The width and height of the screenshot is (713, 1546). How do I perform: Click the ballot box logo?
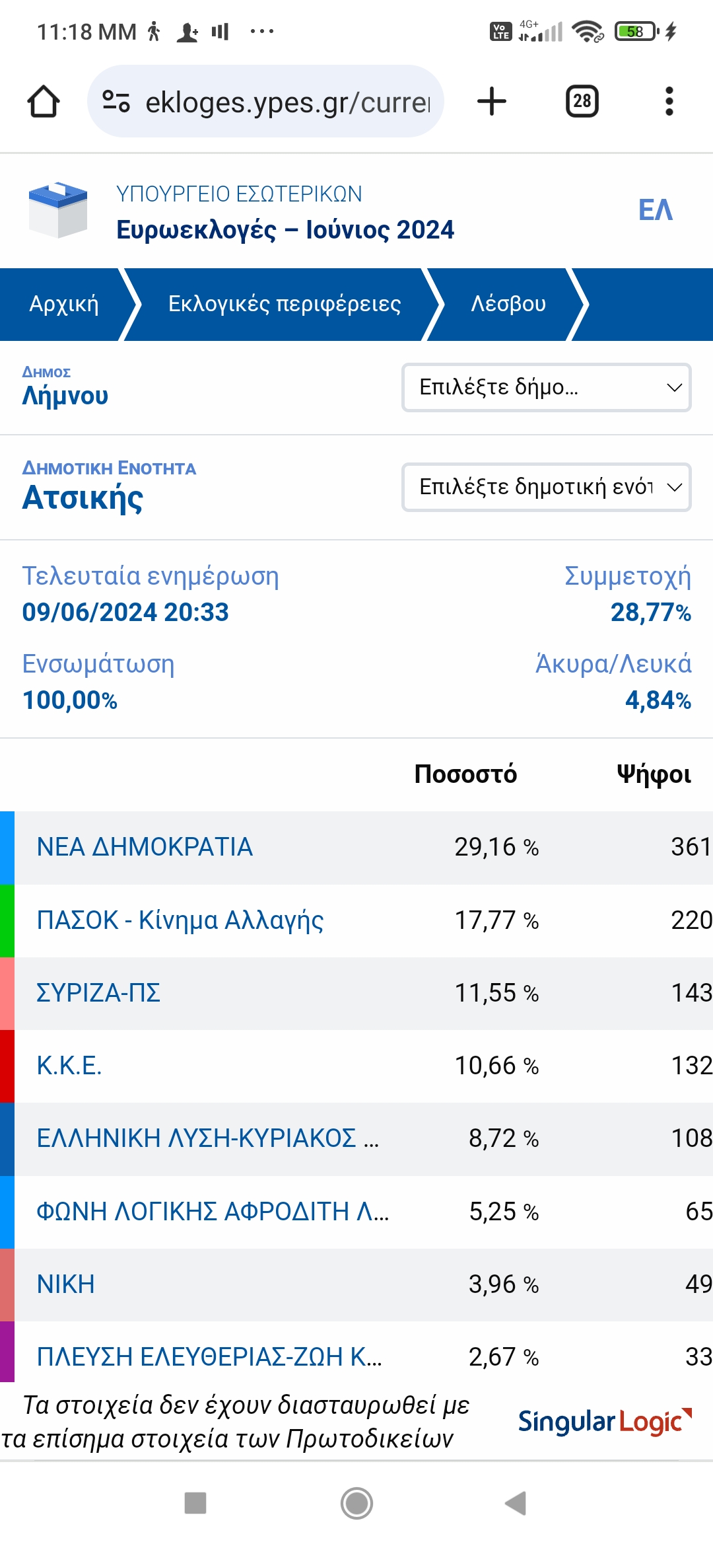58,210
